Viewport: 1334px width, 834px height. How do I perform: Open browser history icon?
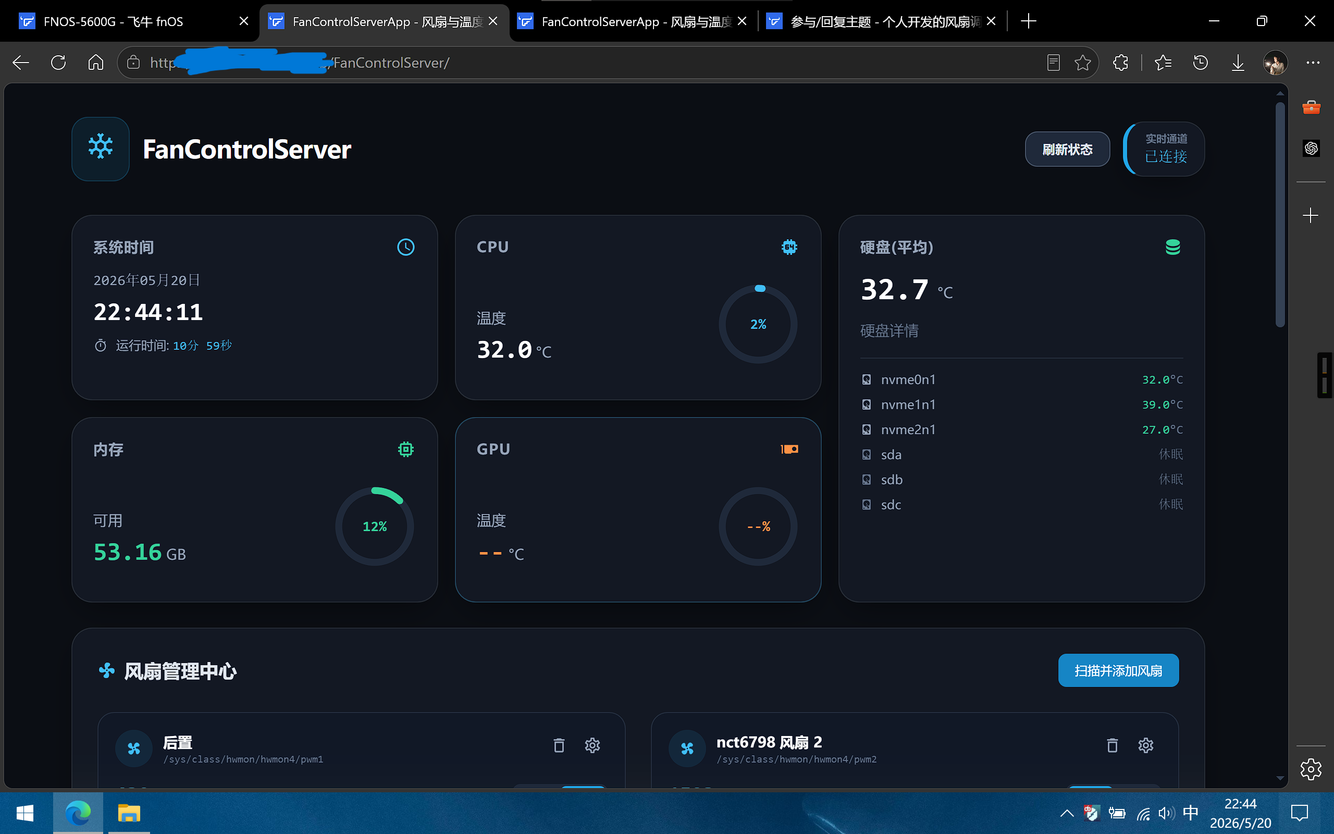[x=1201, y=63]
